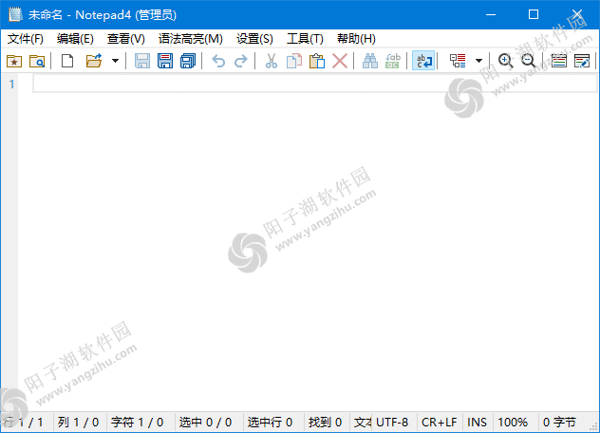The height and width of the screenshot is (433, 600).
Task: Click the Paste clipboard icon
Action: (317, 61)
